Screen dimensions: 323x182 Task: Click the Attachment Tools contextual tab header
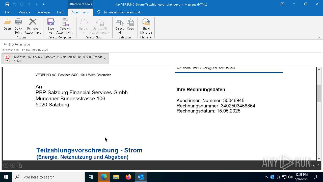point(80,4)
